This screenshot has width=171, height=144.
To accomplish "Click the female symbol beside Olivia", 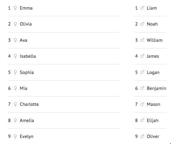I will [15, 24].
